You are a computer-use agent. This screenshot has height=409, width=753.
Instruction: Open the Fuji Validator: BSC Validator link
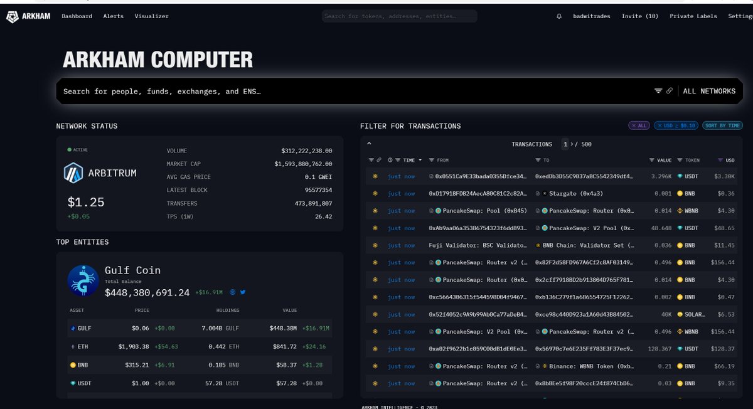tap(478, 245)
